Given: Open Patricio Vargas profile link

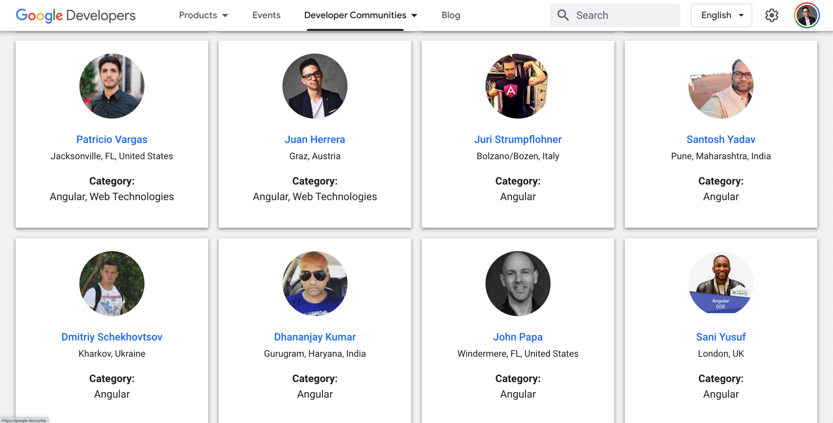Looking at the screenshot, I should pos(112,139).
